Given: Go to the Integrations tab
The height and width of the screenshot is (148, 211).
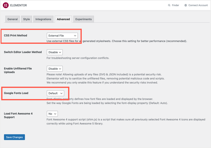Looking at the screenshot, I should pyautogui.click(x=43, y=19).
